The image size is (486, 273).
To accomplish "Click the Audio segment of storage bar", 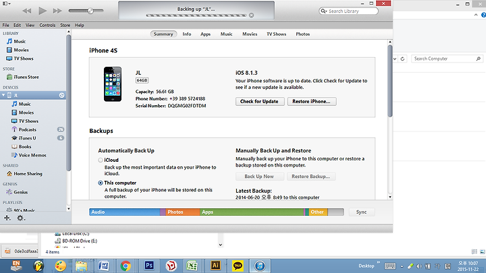I will (x=125, y=212).
